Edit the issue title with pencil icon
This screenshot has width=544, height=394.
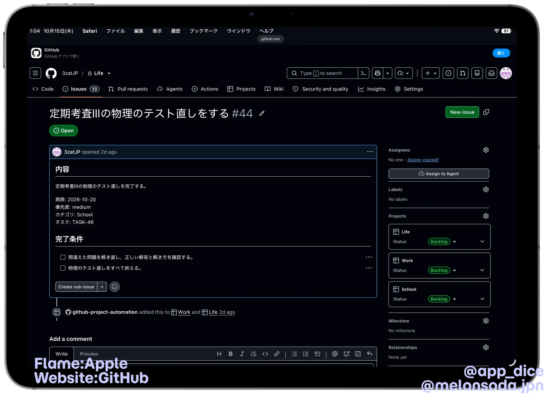pos(262,114)
